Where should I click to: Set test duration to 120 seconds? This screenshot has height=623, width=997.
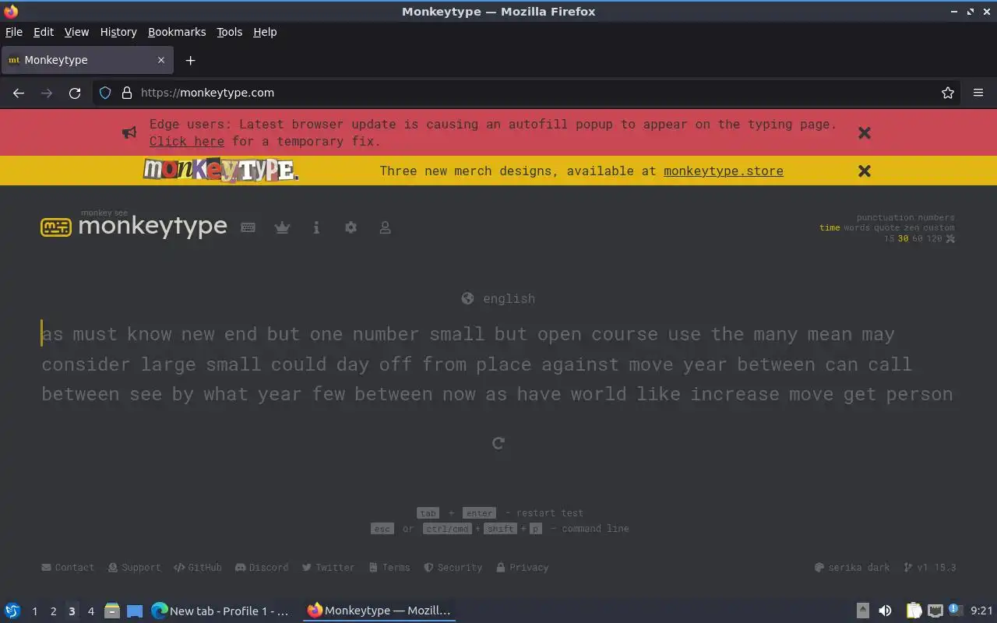pyautogui.click(x=934, y=238)
